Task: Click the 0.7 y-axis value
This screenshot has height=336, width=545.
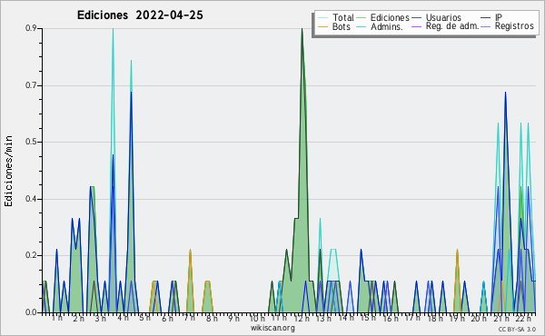Action: click(31, 85)
